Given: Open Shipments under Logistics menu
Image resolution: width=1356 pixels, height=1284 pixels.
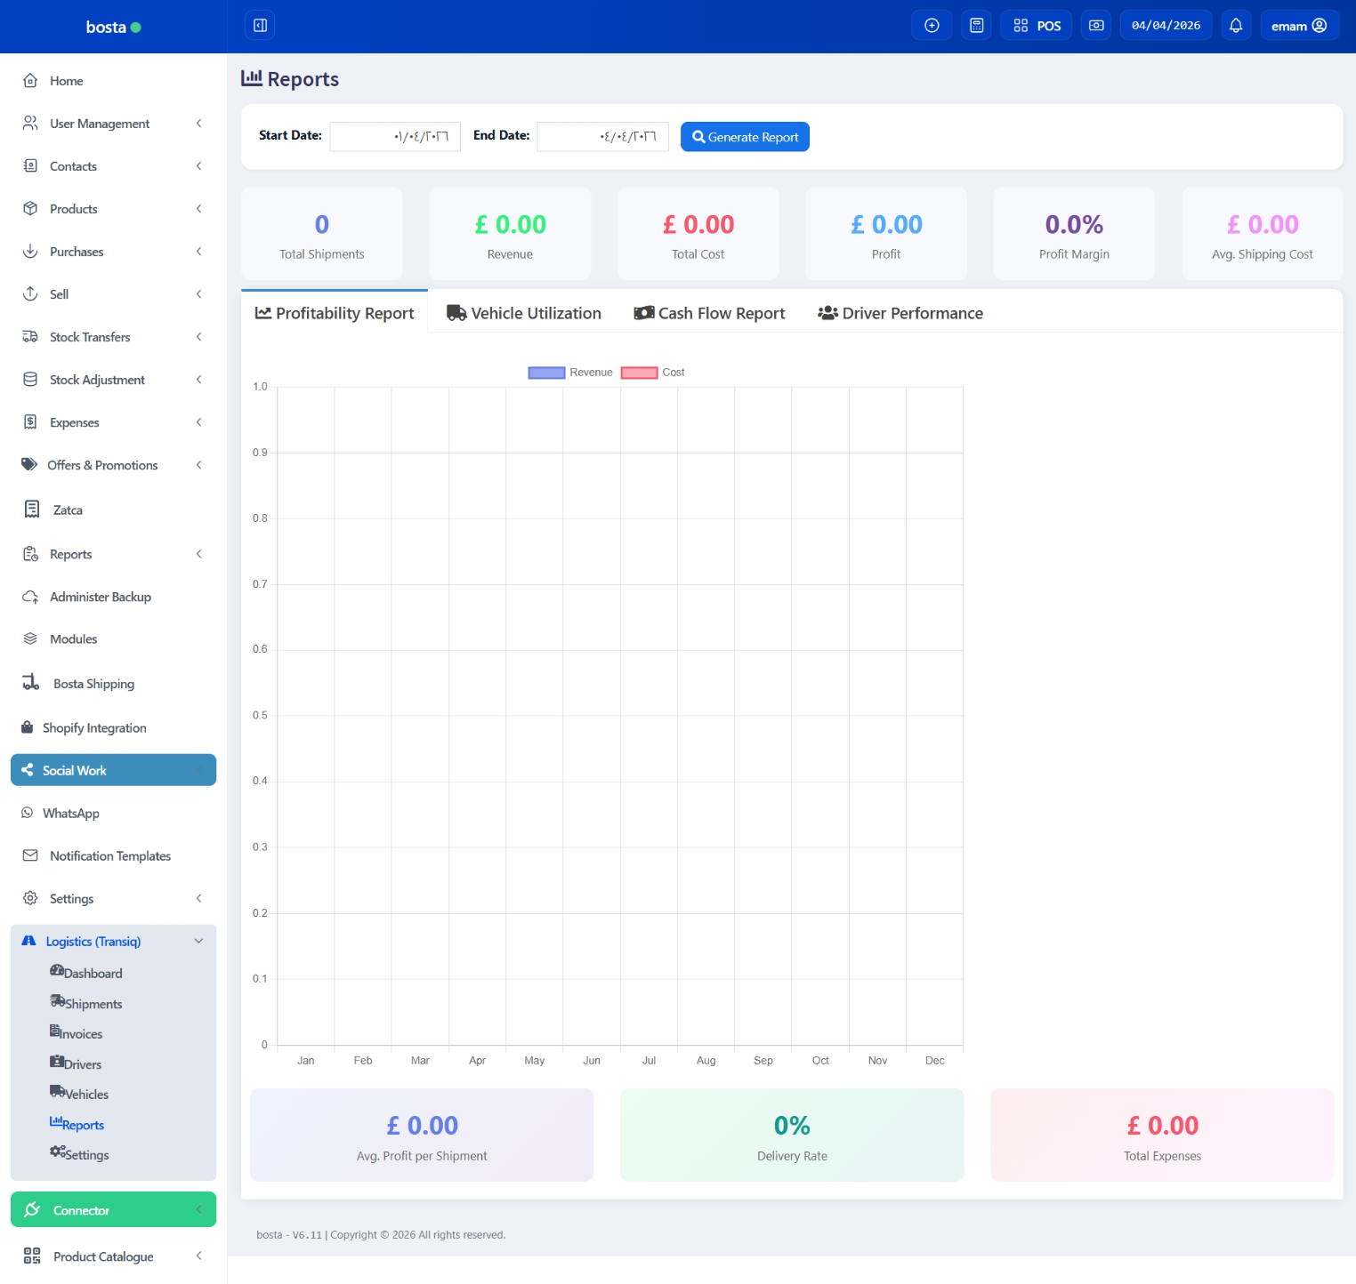Looking at the screenshot, I should (x=93, y=1004).
